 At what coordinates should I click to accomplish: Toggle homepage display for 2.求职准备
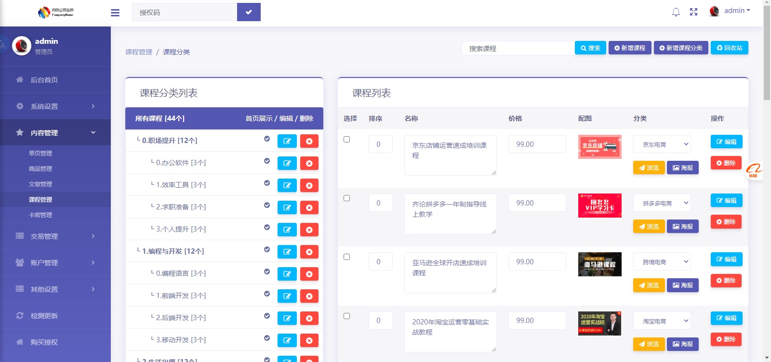[x=267, y=205]
